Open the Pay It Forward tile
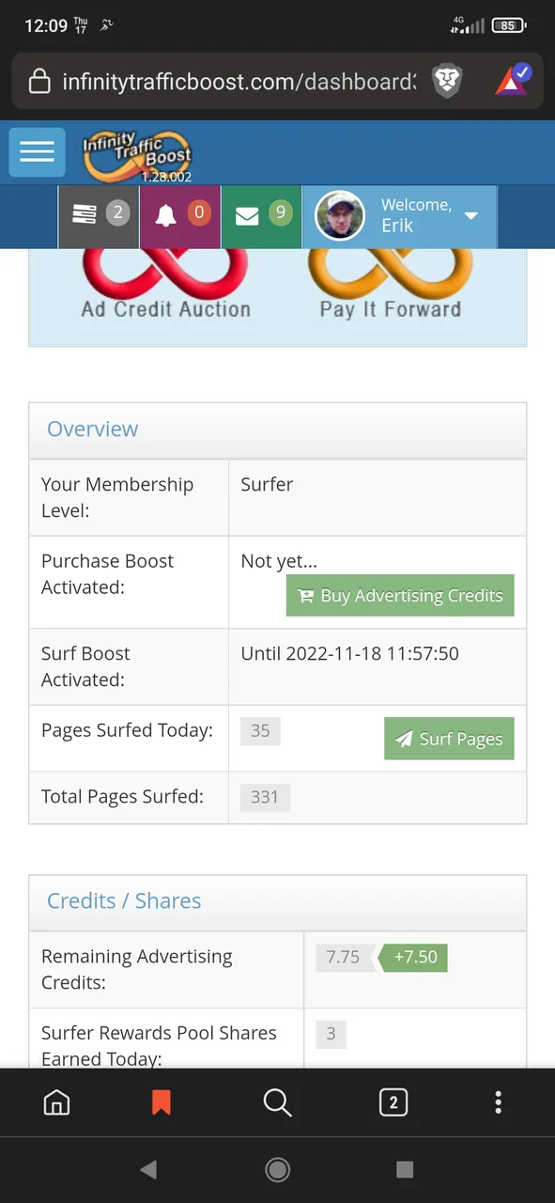 [x=390, y=286]
